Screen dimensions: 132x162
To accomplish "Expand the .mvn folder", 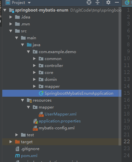I will pyautogui.click(x=11, y=24).
